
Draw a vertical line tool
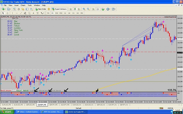click(12, 13)
